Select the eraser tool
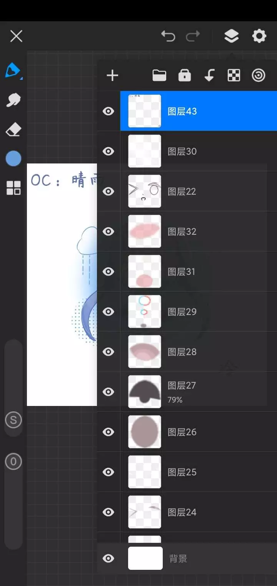 point(13,130)
